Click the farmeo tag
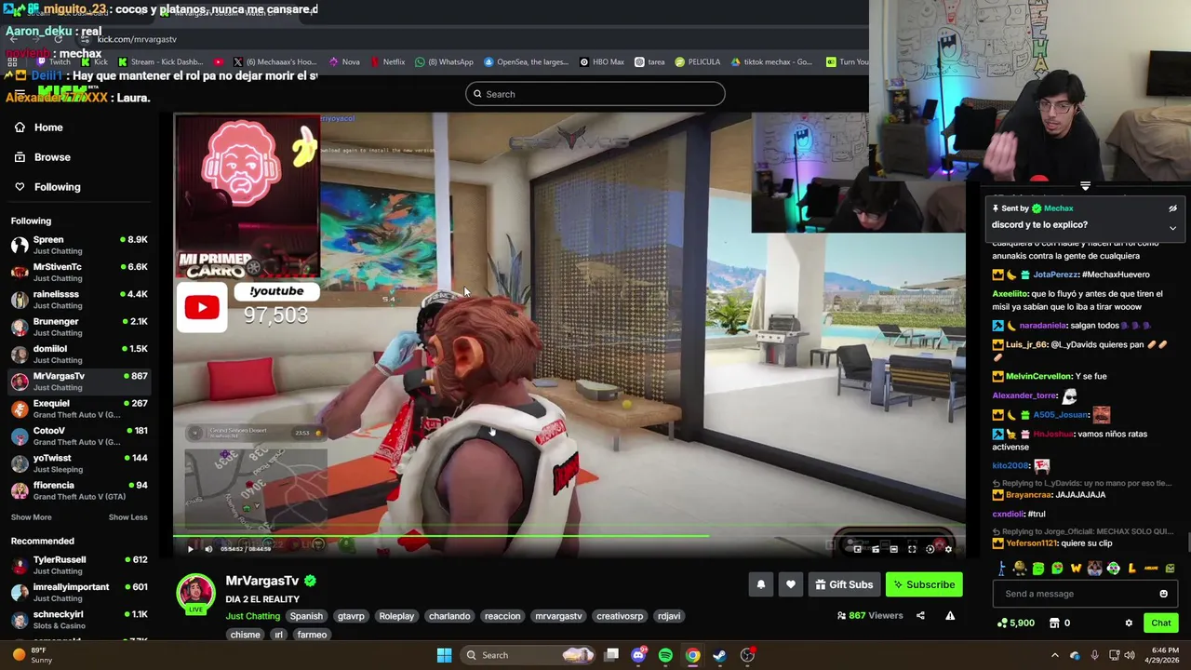This screenshot has width=1191, height=670. tap(312, 635)
